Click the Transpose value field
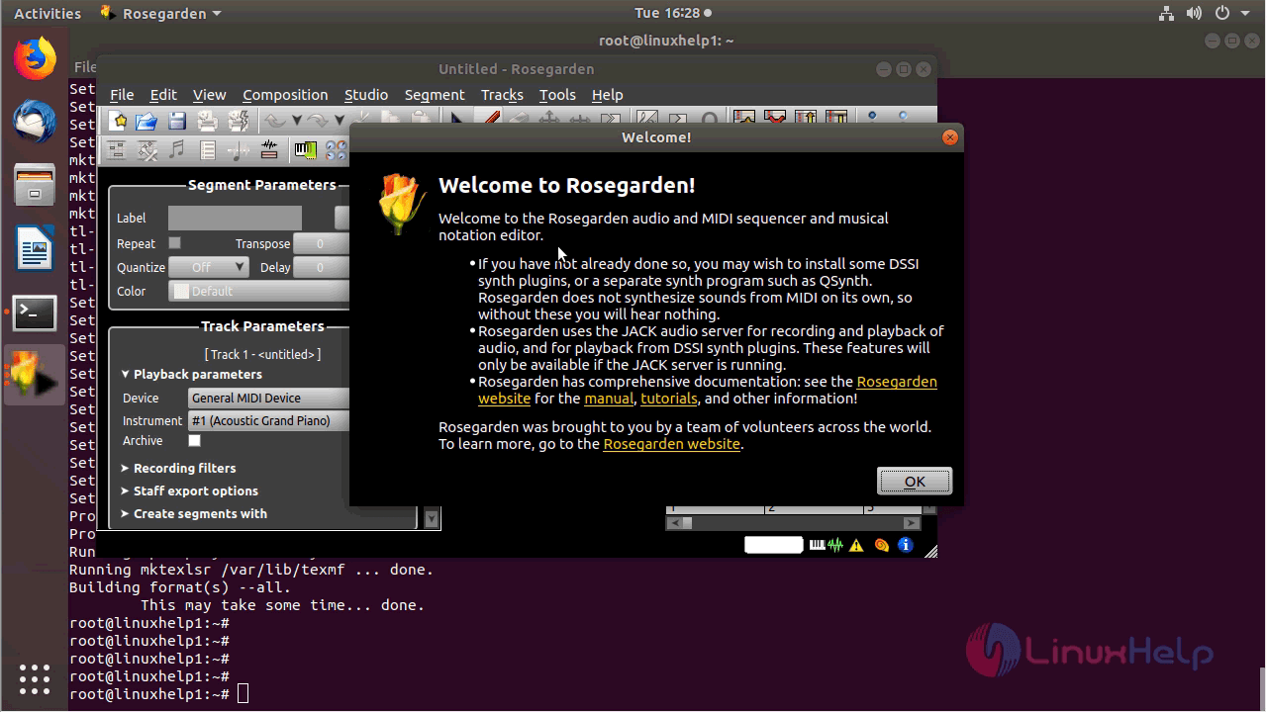 [x=322, y=243]
